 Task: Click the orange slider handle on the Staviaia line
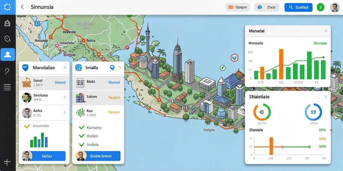(x=282, y=147)
